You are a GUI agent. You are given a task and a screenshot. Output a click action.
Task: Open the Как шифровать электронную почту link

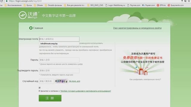[145, 79]
